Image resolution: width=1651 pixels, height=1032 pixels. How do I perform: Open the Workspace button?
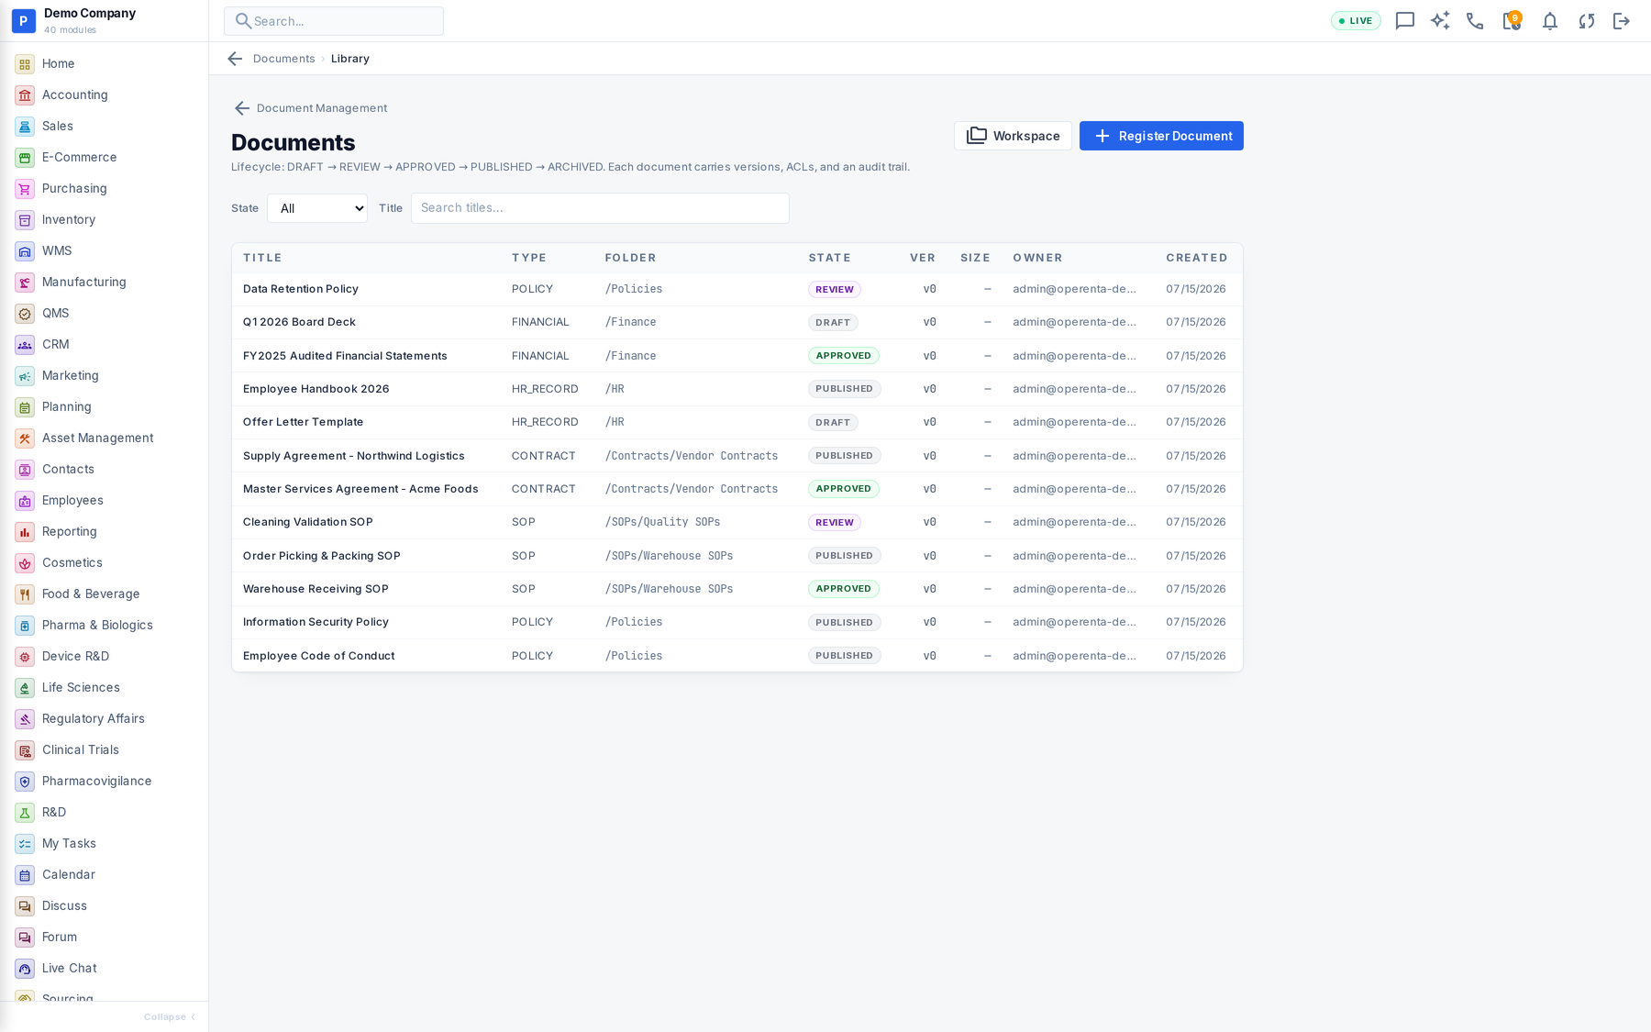coord(1013,136)
